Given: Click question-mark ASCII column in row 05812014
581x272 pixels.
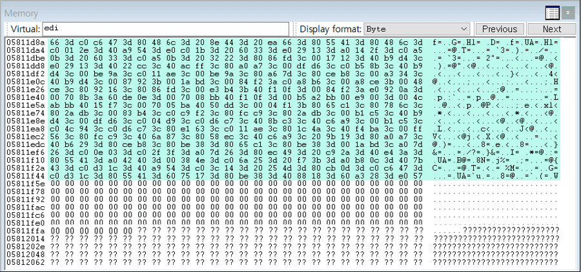Looking at the screenshot, I should point(496,238).
